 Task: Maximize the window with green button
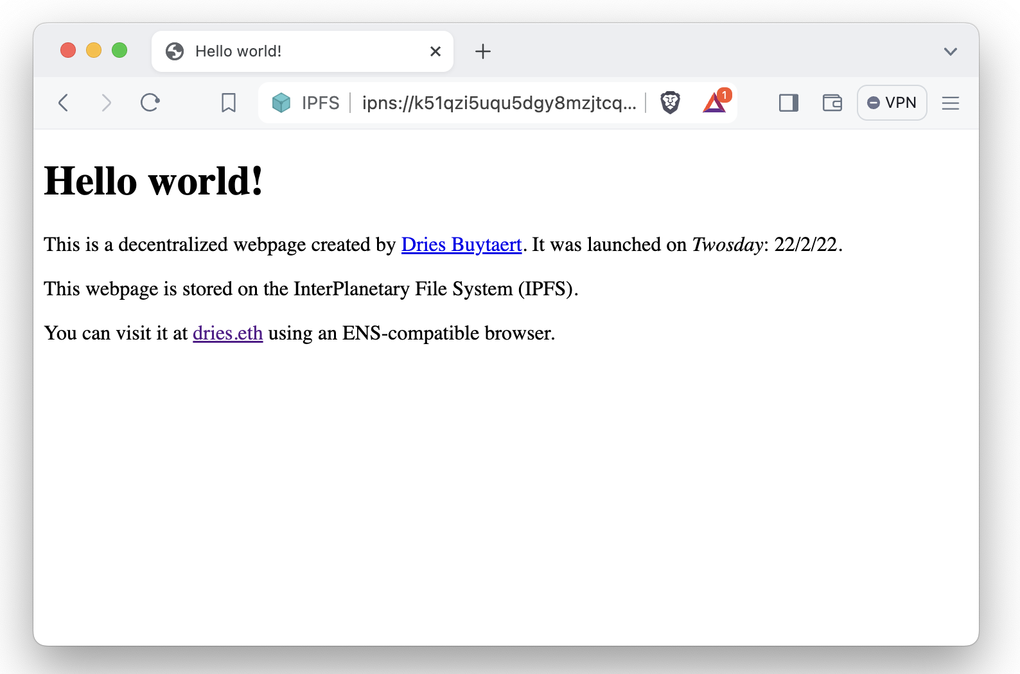click(119, 50)
